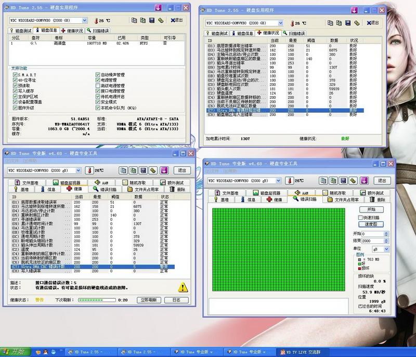The height and width of the screenshot is (357, 416).
Task: Open options icon in bottom-left HD Tune Pro window
Action: 153,170
